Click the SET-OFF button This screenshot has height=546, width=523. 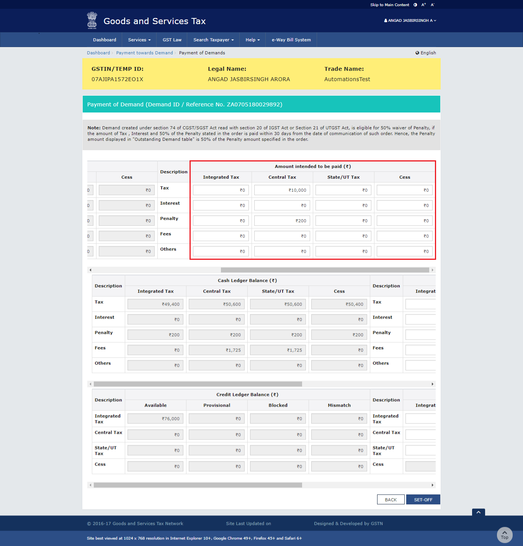(423, 500)
